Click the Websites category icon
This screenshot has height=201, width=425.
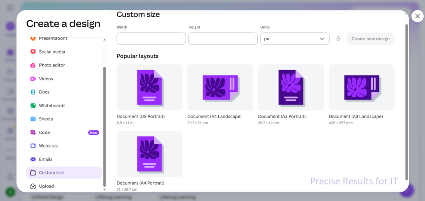point(33,146)
